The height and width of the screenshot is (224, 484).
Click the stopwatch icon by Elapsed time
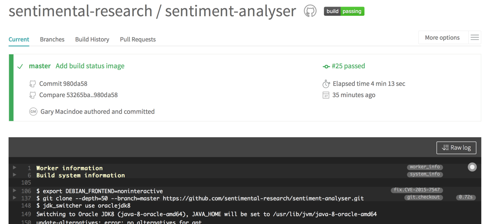[x=326, y=84]
